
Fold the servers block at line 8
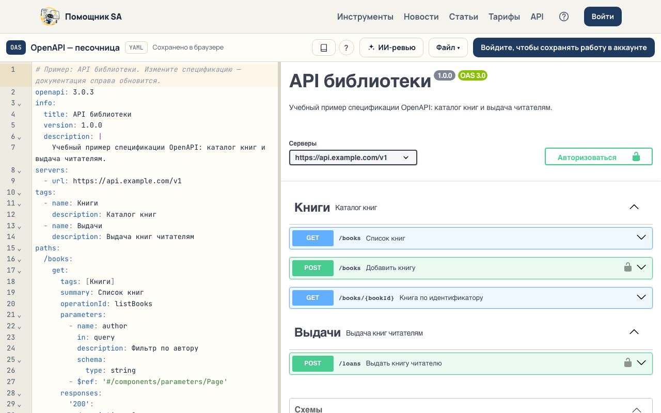point(19,171)
